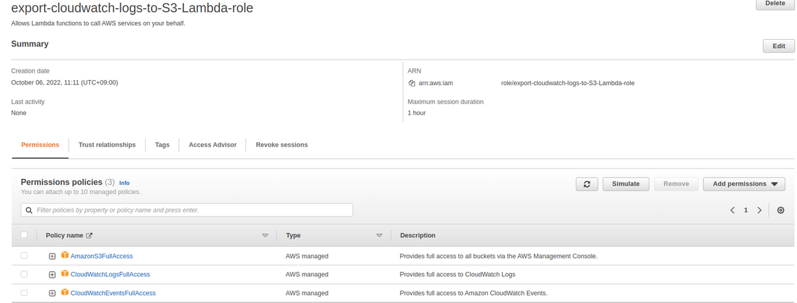Sort by Policy name column arrow
This screenshot has width=797, height=303.
(x=265, y=236)
